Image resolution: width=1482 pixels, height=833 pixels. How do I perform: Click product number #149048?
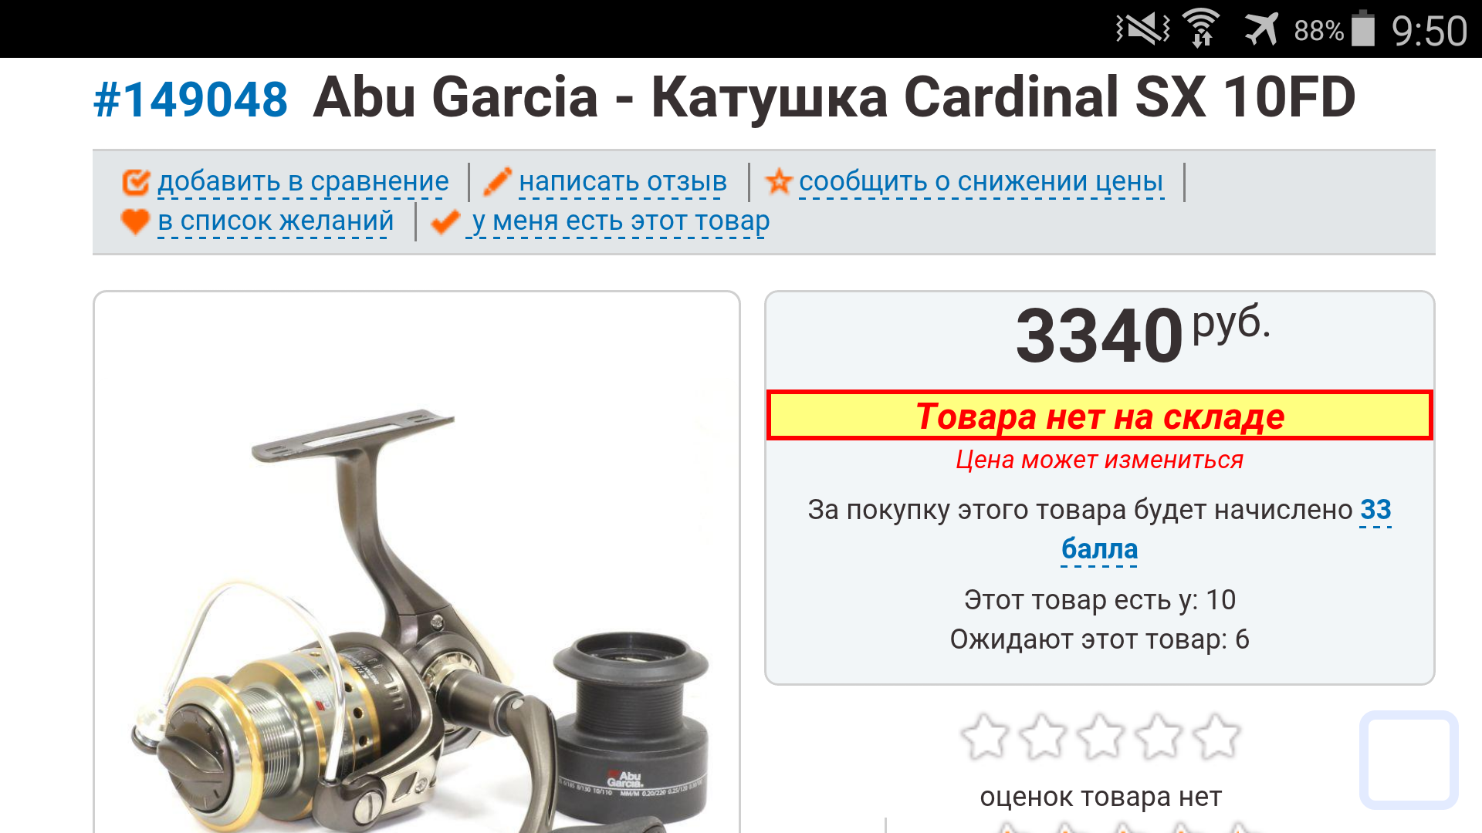(191, 99)
